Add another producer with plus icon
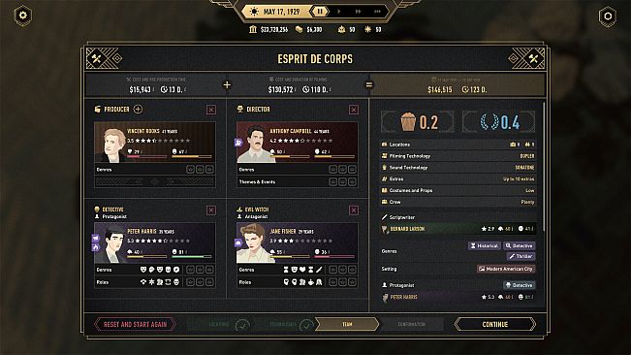The width and height of the screenshot is (631, 355). point(138,109)
